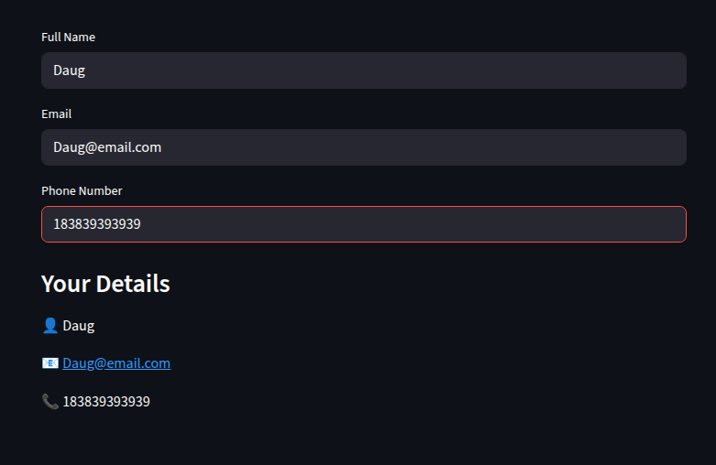
Task: Click the Email field label
Action: click(57, 114)
